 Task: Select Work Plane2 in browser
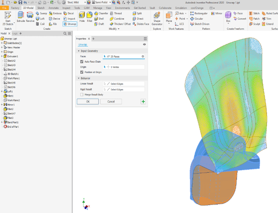tap(12, 100)
